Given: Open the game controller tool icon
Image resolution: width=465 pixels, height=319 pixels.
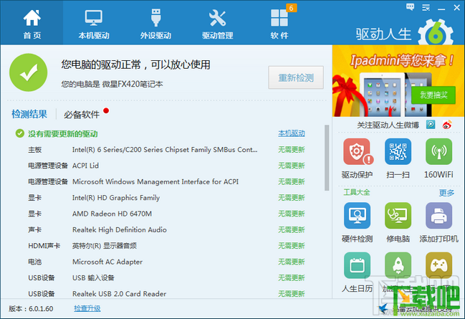Looking at the screenshot, I should pyautogui.click(x=438, y=265).
